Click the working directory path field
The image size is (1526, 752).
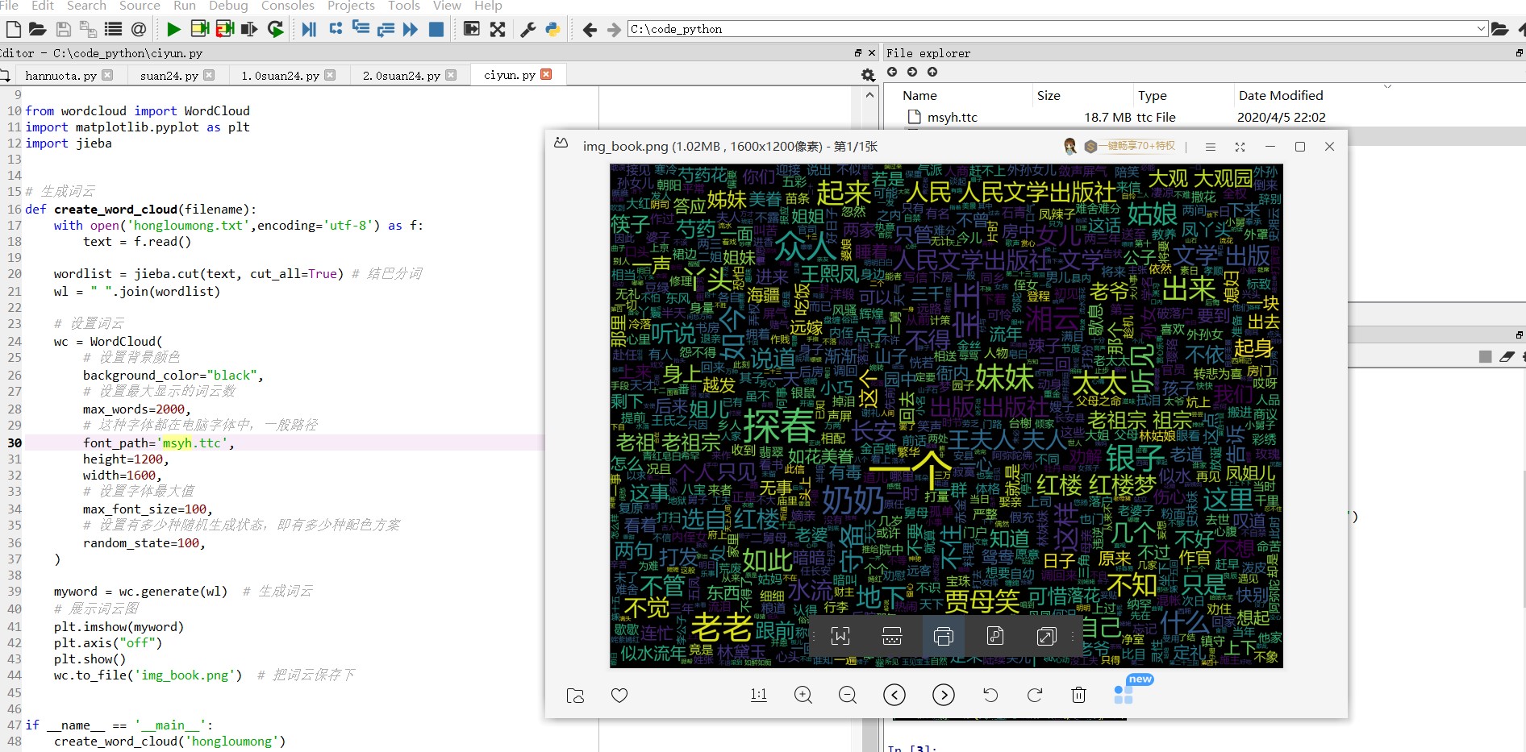[x=1051, y=29]
